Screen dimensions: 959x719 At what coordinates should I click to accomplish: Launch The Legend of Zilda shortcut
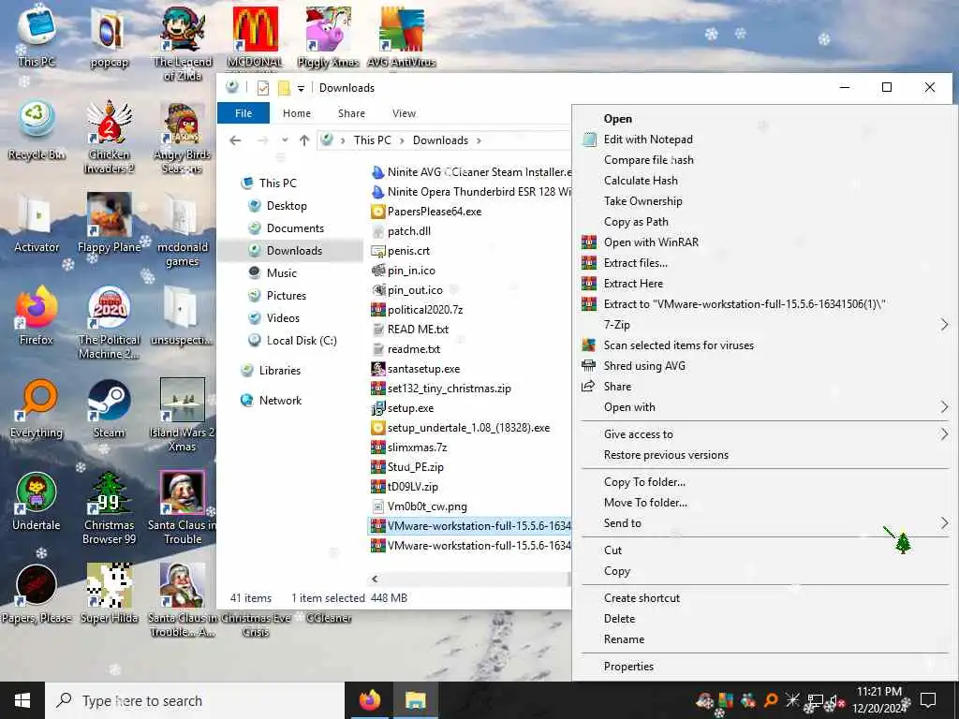183,43
